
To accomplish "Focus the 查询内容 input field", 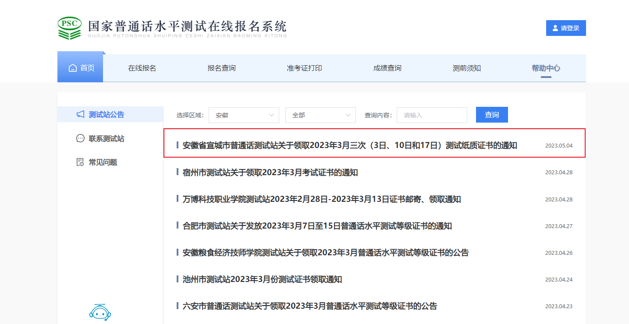I will click(x=432, y=115).
